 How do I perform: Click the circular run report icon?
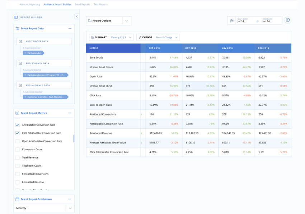click(288, 20)
